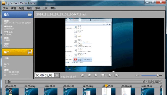Select the 00:00:02;00 timeline thumbnail
The image size is (167, 95).
pyautogui.click(x=51, y=91)
